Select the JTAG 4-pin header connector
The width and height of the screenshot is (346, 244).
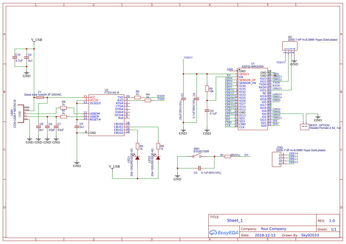pyautogui.click(x=276, y=159)
